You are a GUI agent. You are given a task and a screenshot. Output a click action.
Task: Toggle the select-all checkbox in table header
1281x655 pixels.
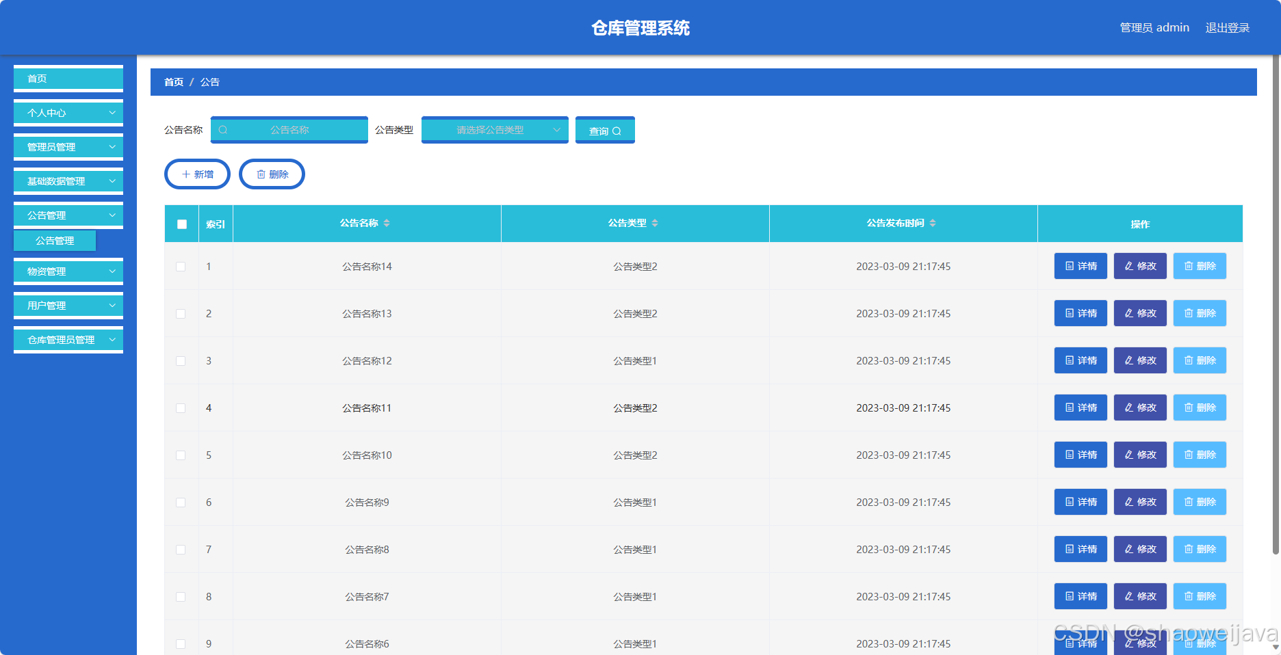tap(181, 224)
